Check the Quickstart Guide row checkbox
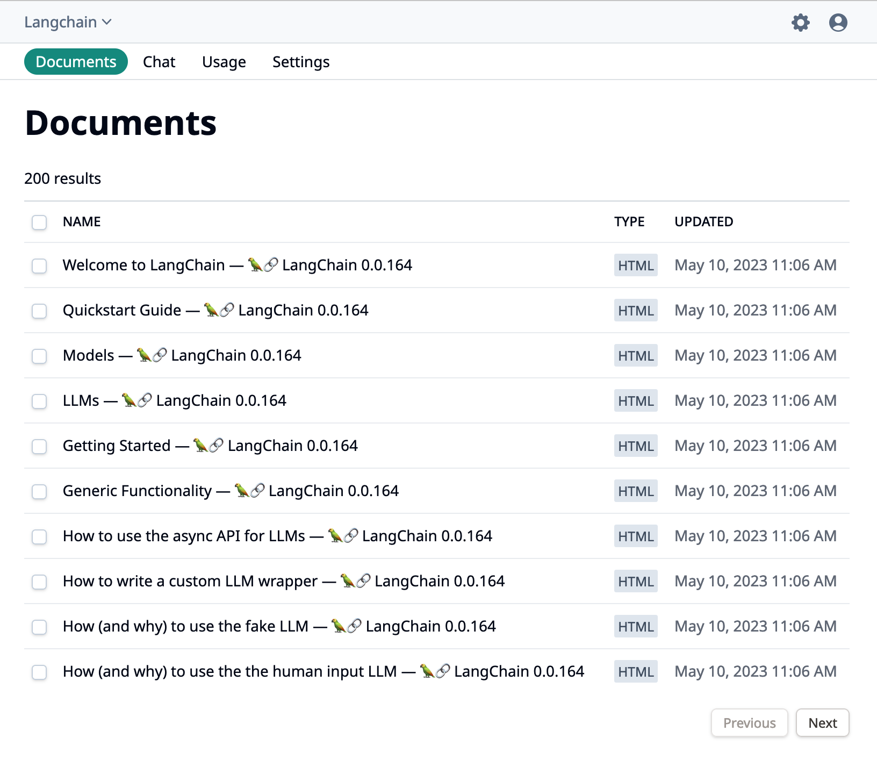Viewport: 877px width, 760px height. click(39, 311)
